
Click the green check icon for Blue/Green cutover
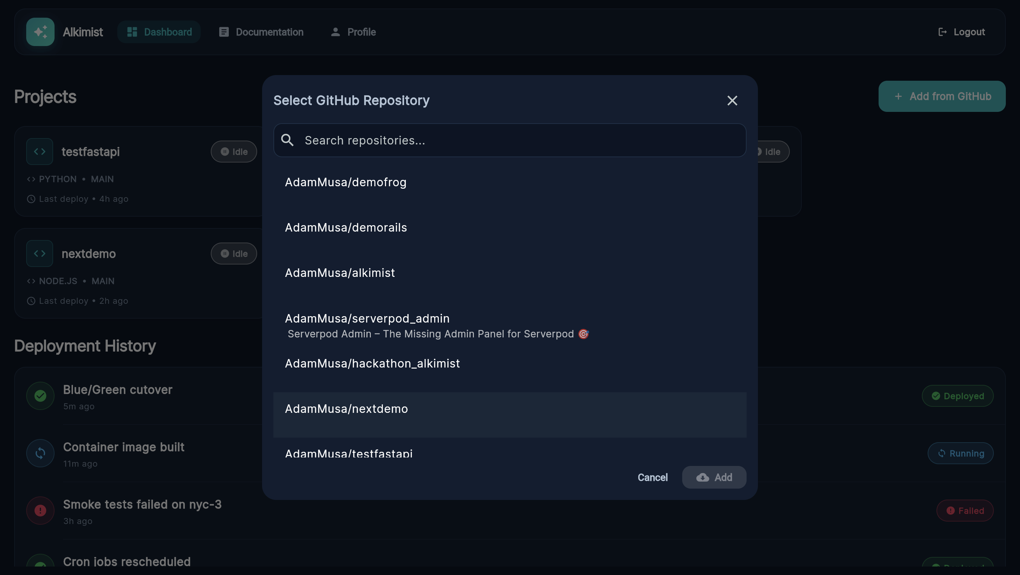pos(40,396)
